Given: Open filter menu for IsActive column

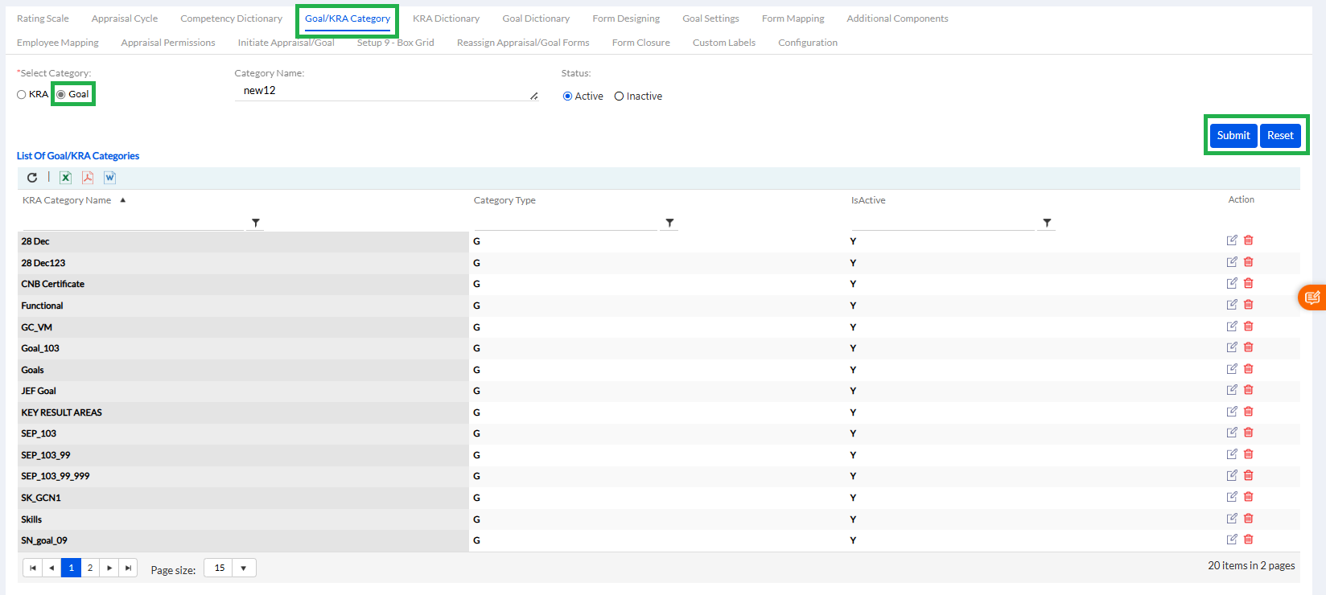Looking at the screenshot, I should (1047, 223).
